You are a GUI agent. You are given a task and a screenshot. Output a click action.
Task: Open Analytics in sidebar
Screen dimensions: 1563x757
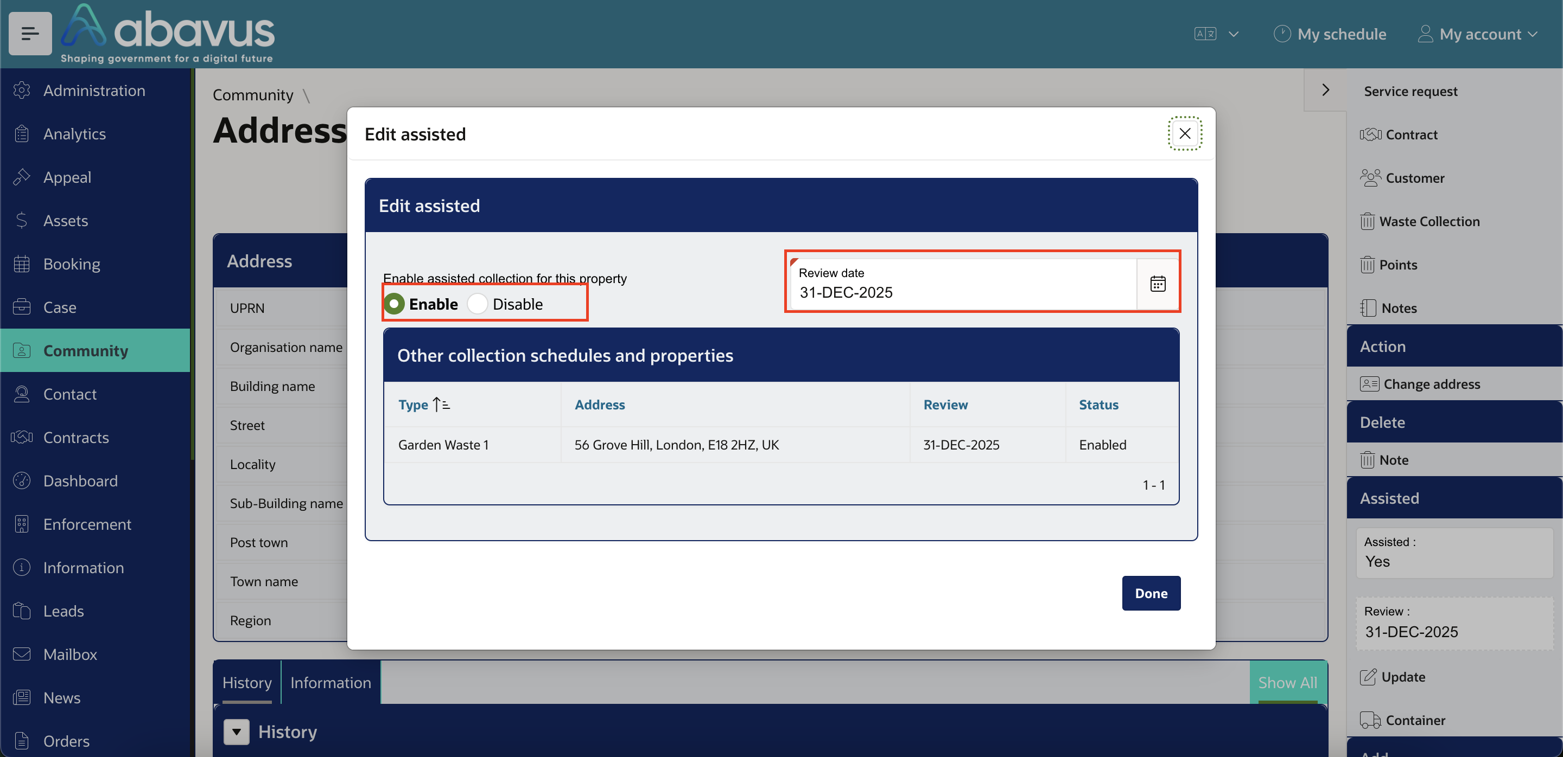pos(96,133)
